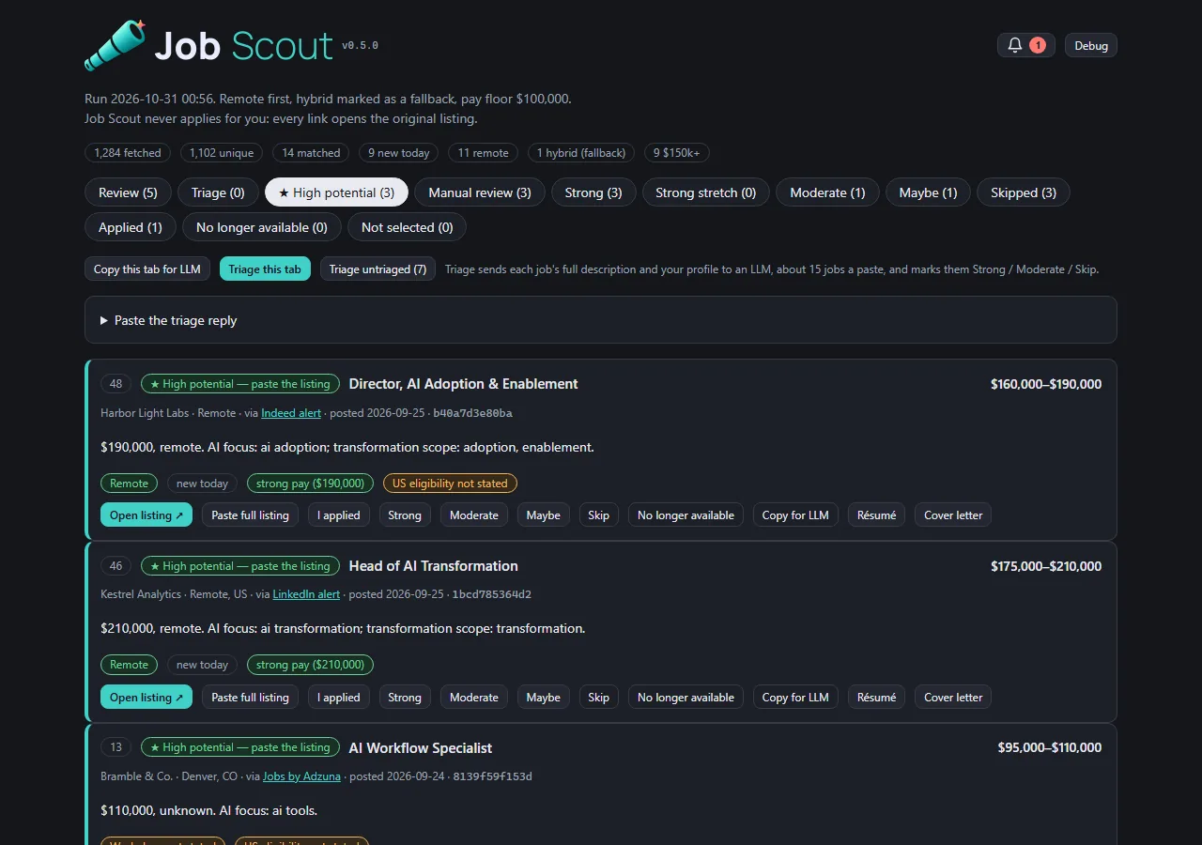Go to the Moderate (1) tab
1202x845 pixels.
827,192
